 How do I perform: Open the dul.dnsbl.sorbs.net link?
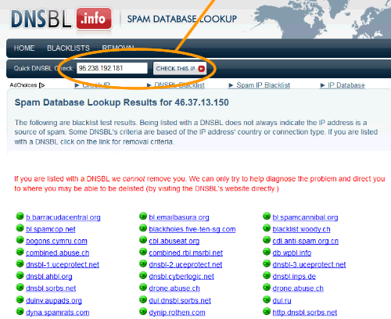point(180,301)
